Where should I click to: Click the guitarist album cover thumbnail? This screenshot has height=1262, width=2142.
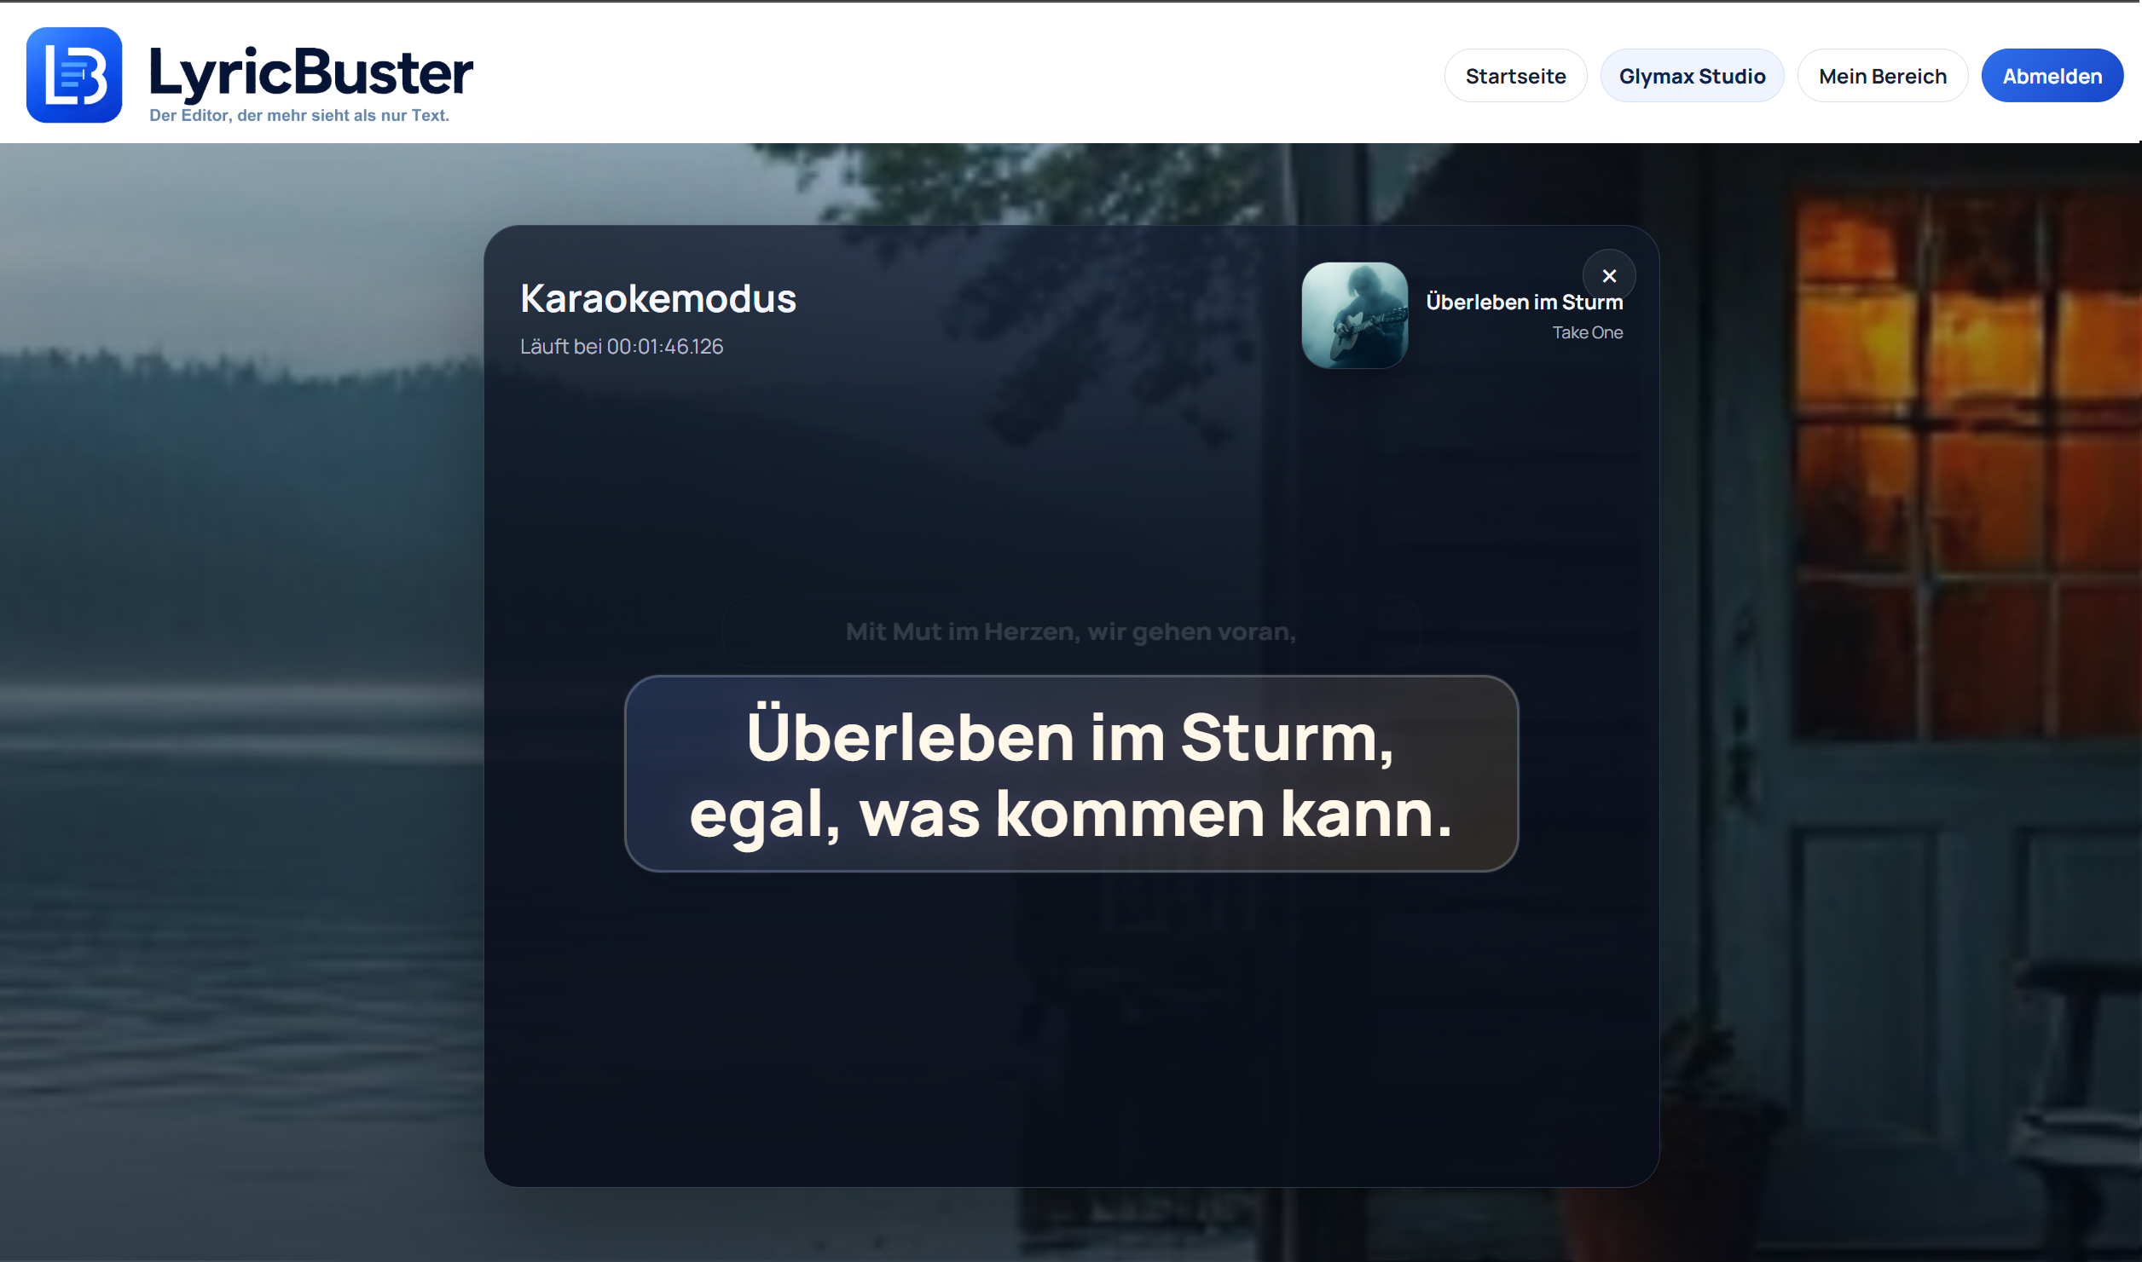[x=1354, y=314]
